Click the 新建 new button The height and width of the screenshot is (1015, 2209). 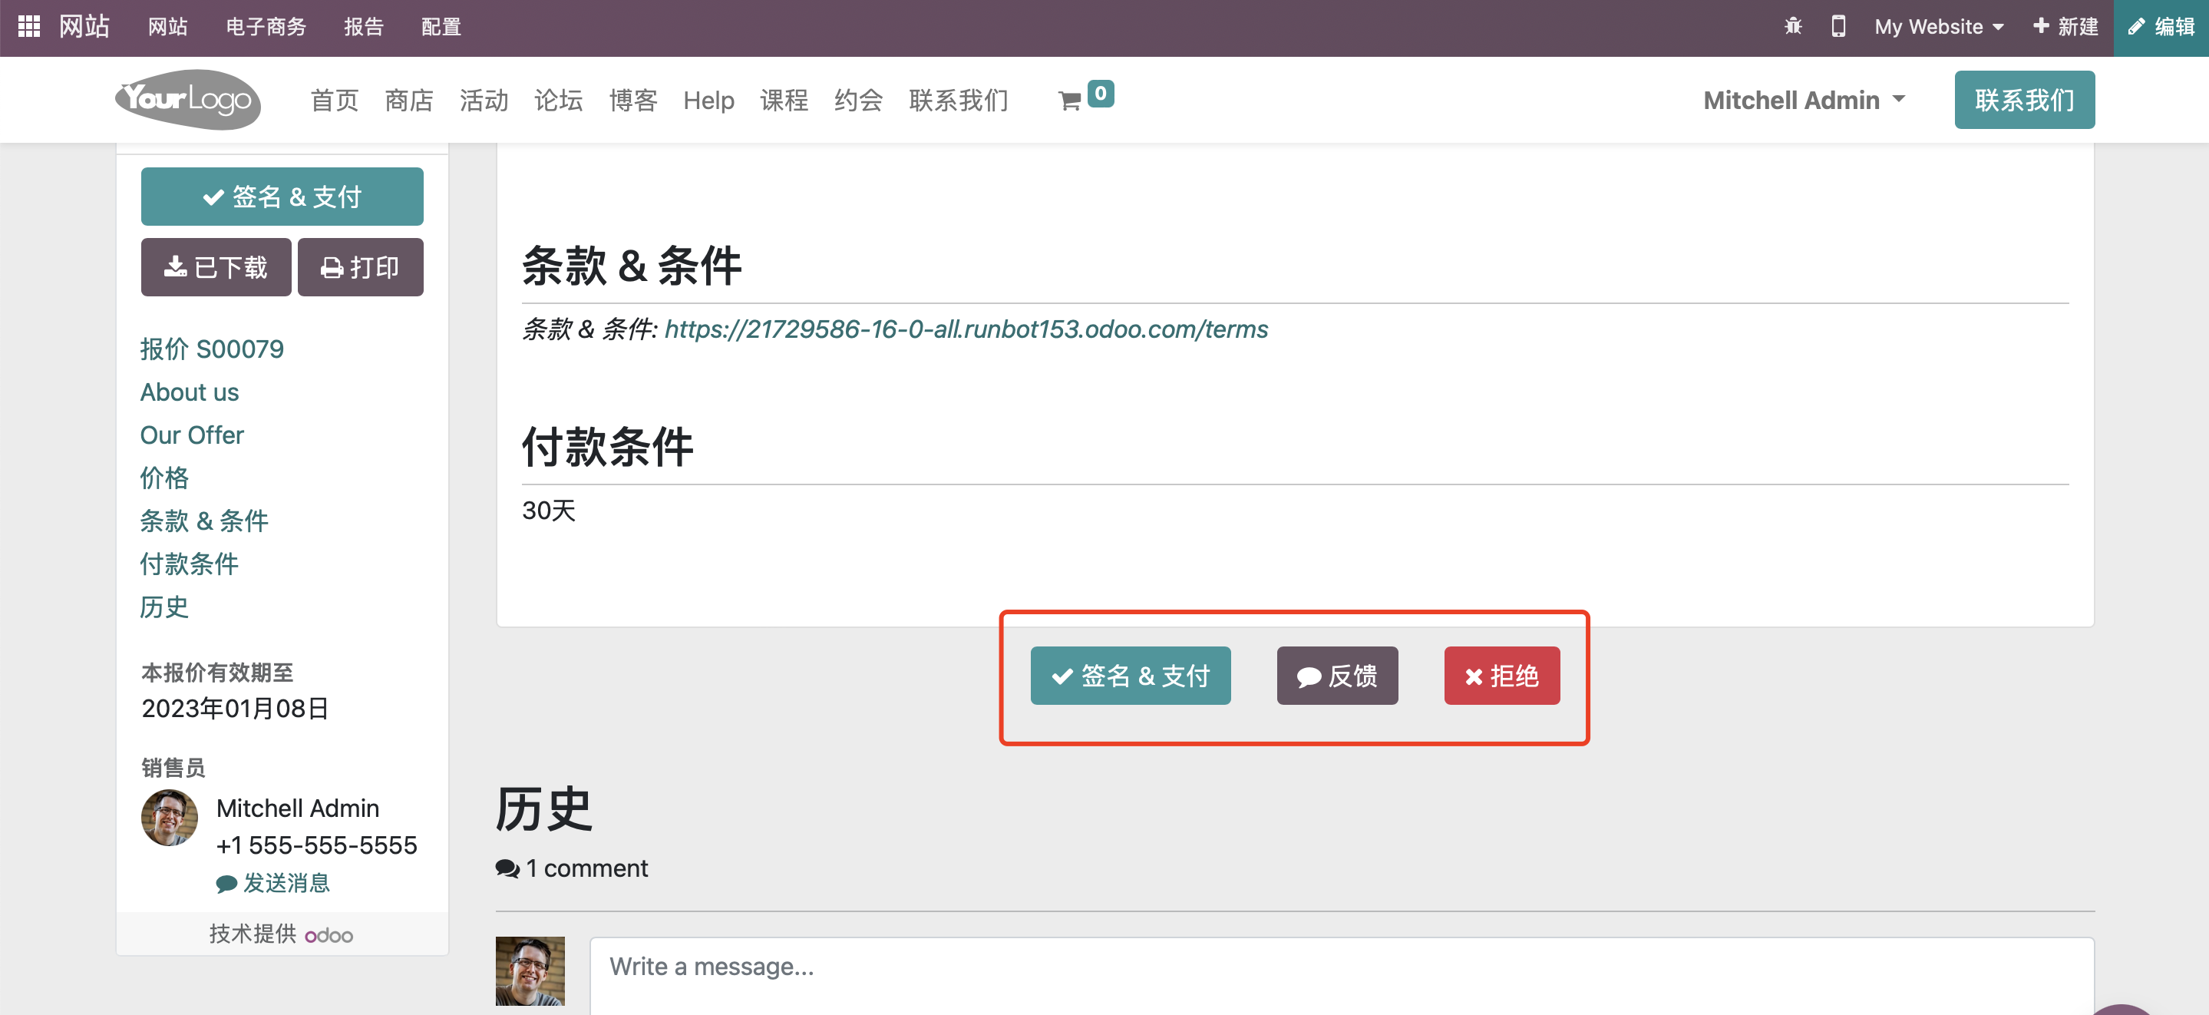point(2065,27)
